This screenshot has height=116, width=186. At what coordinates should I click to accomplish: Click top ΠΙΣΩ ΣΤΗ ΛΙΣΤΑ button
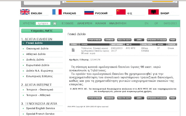pos(124,40)
